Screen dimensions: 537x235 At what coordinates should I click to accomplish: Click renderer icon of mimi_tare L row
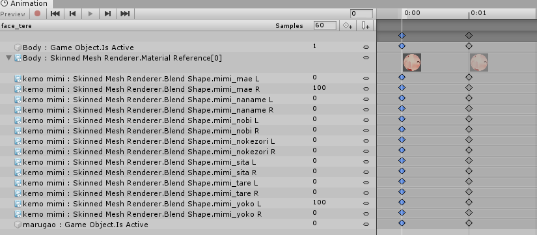tap(18, 183)
